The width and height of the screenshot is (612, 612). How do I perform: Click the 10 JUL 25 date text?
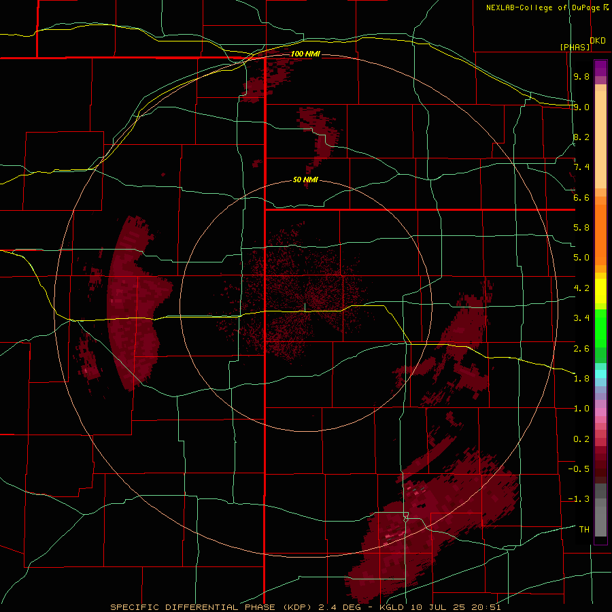pos(437,607)
